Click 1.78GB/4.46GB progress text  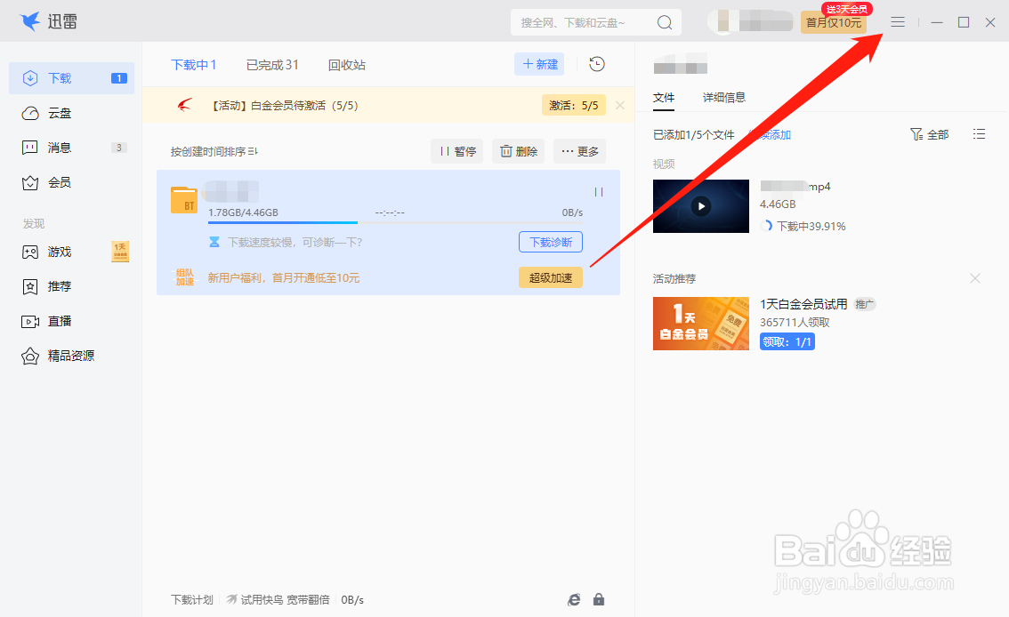pyautogui.click(x=243, y=212)
